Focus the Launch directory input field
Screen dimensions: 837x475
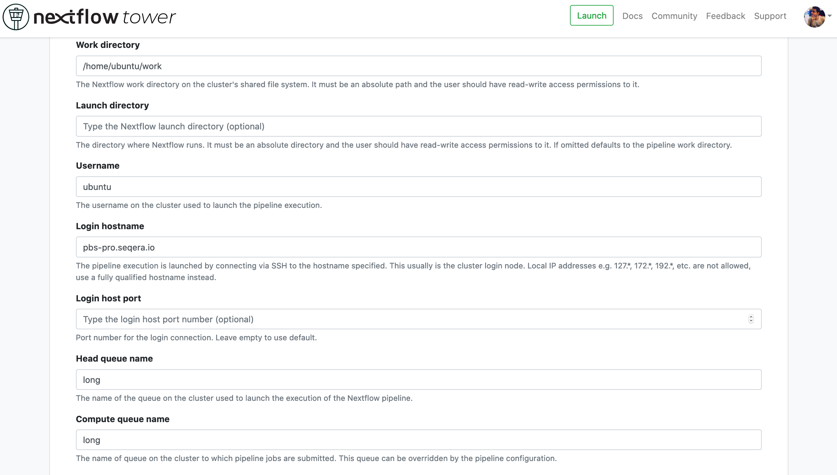418,126
